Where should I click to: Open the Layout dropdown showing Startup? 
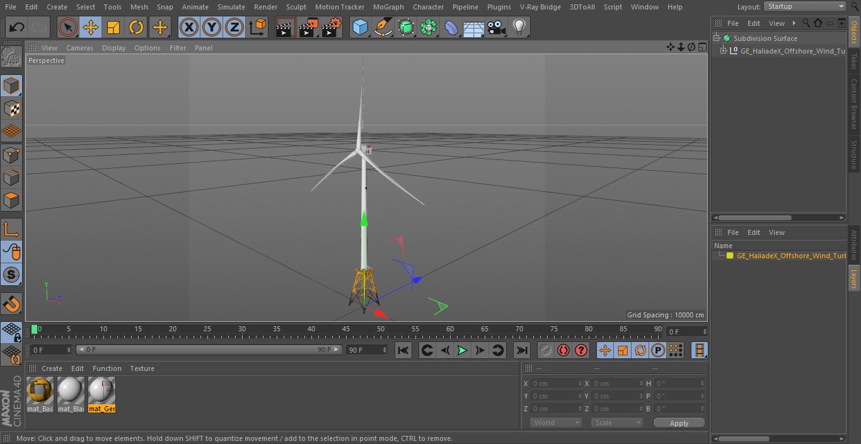(x=805, y=6)
